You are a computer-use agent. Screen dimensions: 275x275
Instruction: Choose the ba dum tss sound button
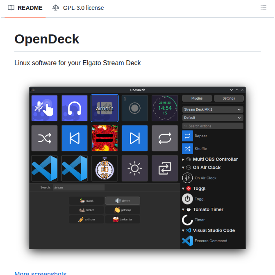coord(123,219)
